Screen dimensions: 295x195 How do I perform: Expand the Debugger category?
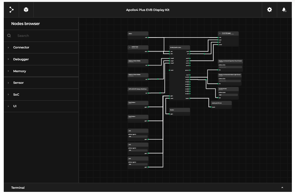[21, 59]
